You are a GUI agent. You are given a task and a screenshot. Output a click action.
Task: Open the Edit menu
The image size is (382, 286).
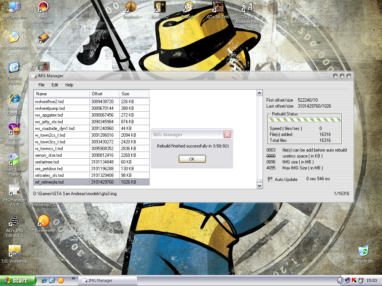(55, 85)
